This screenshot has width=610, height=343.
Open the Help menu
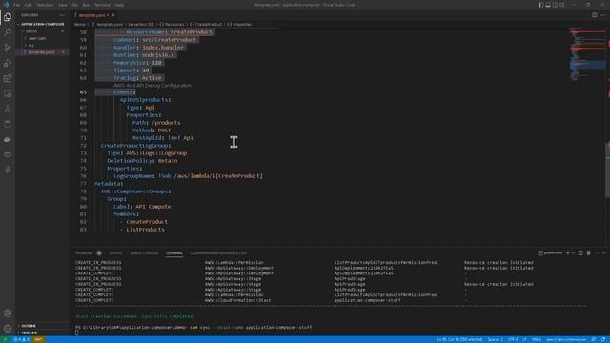pyautogui.click(x=119, y=5)
